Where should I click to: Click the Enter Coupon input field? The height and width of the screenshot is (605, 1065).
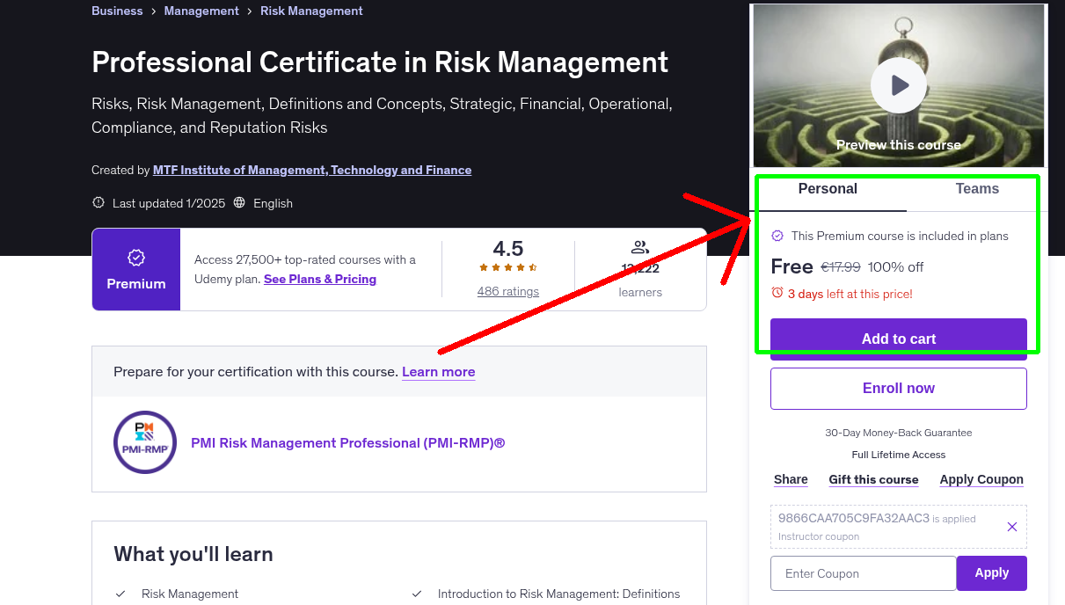click(863, 572)
